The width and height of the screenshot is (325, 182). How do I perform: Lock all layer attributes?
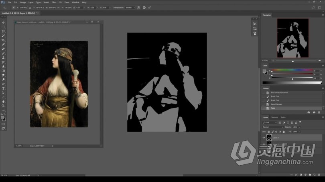(284, 132)
